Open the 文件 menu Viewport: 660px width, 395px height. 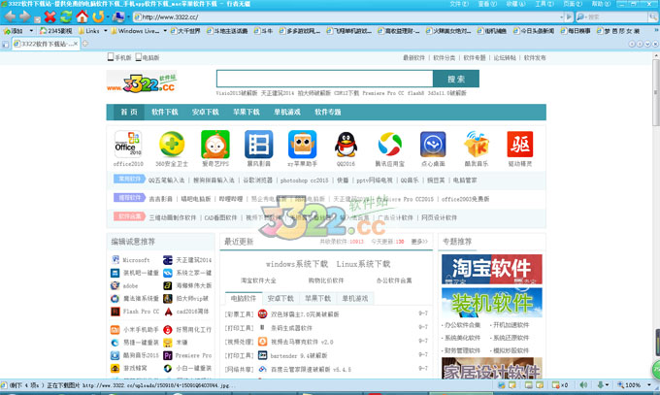tap(458, 4)
